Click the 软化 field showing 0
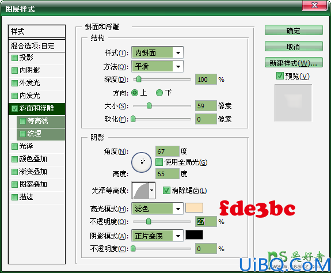The width and height of the screenshot is (331, 273). tap(206, 119)
